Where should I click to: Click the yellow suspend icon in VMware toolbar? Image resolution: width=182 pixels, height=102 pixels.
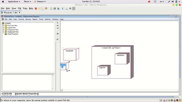coord(39,8)
